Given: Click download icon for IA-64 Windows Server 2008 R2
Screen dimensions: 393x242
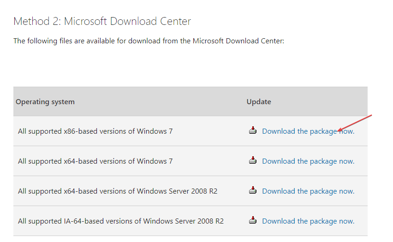Looking at the screenshot, I should [253, 220].
